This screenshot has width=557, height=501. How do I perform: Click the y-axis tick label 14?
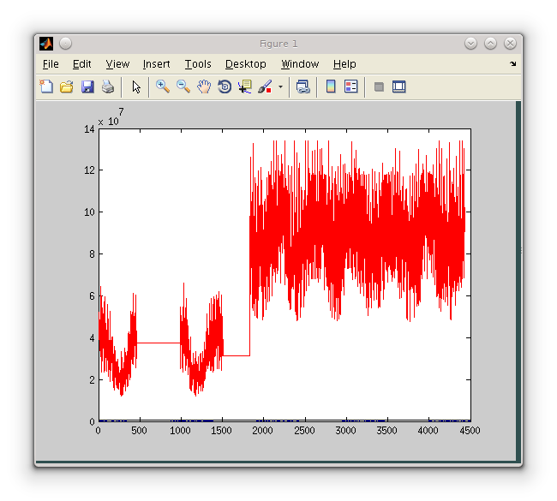89,129
